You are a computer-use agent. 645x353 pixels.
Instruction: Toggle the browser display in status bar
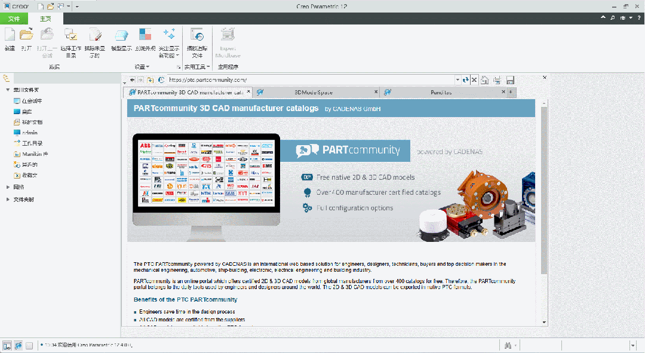click(18, 346)
